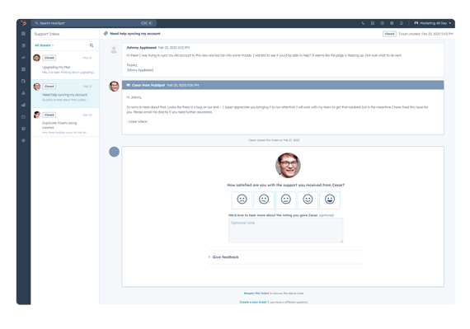470x329 pixels.
Task: Click Cesar's large survey portrait photo
Action: [x=288, y=166]
